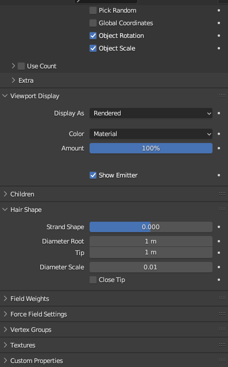This screenshot has width=228, height=367.
Task: Click animate dot next to Object Rotation
Action: 219,36
